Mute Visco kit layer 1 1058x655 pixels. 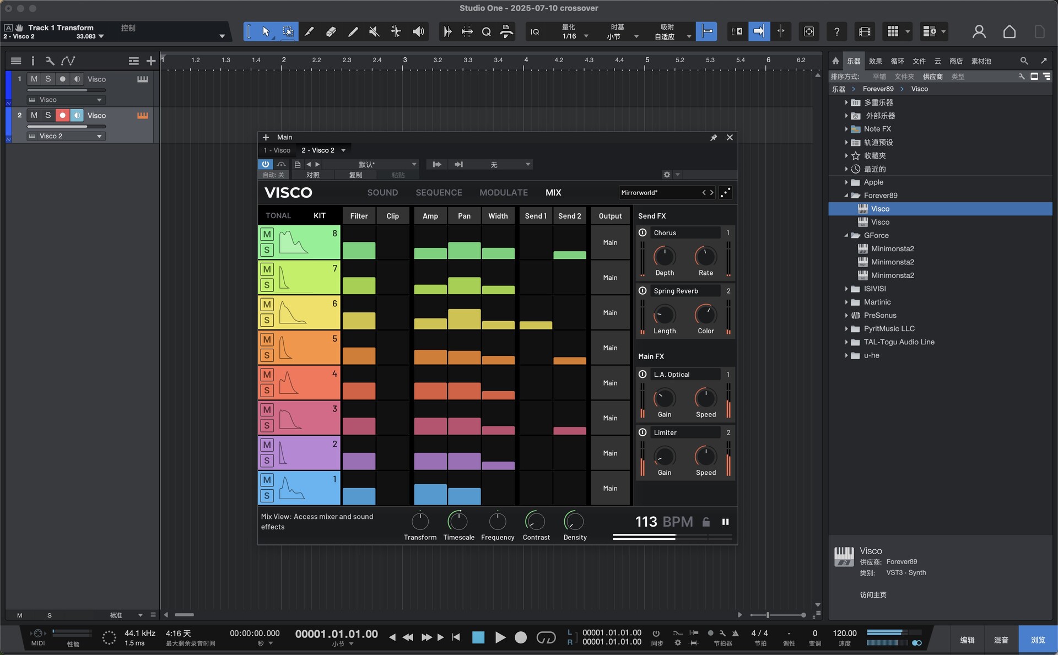point(267,480)
